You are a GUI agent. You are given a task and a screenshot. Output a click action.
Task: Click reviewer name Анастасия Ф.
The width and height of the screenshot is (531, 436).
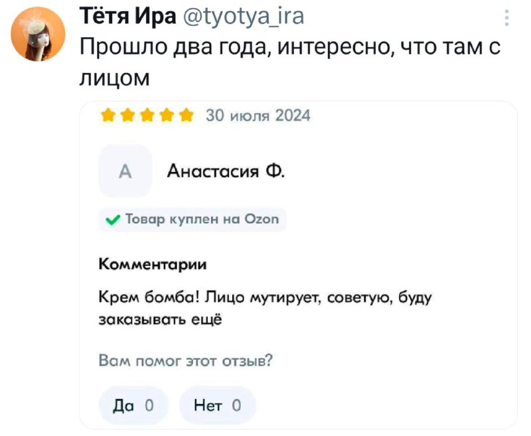point(226,171)
